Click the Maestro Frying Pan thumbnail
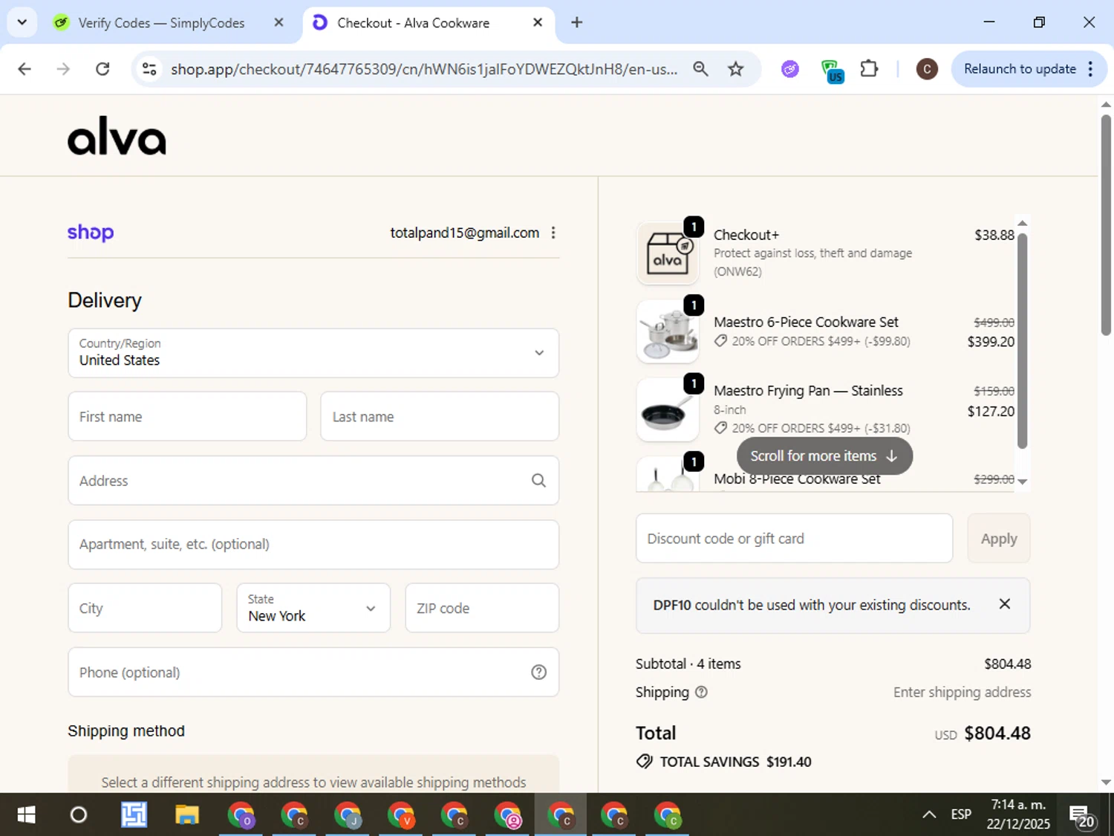Image resolution: width=1114 pixels, height=836 pixels. coord(668,409)
